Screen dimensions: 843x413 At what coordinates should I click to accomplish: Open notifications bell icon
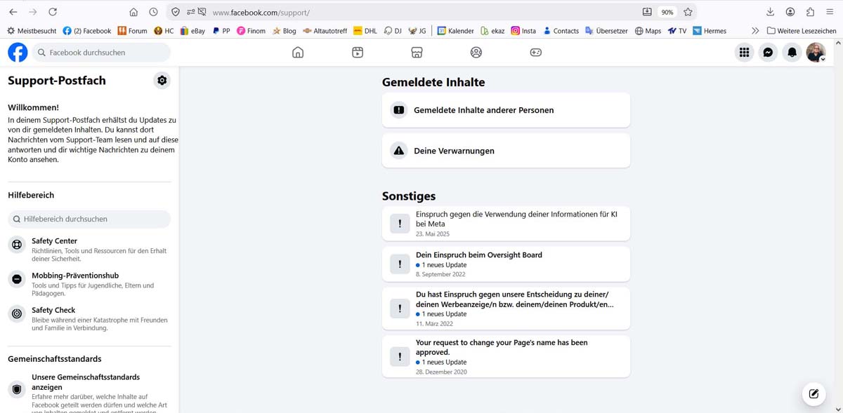click(x=792, y=53)
